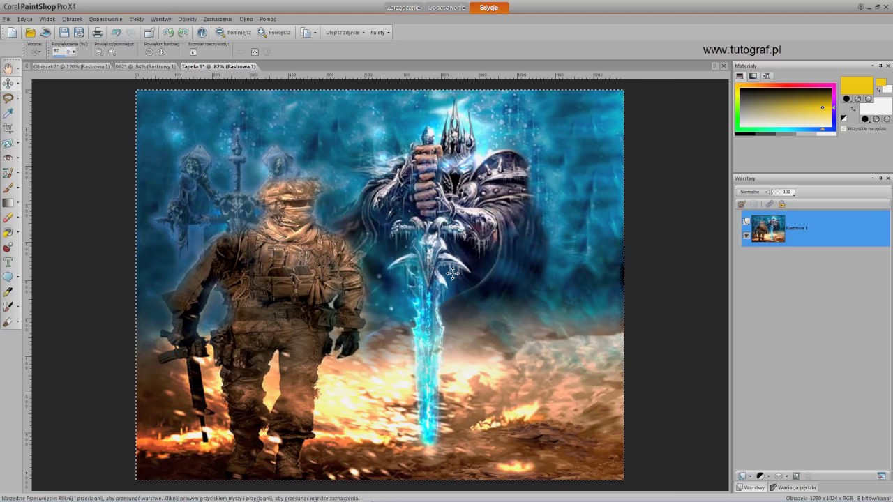Expand the Pan tool flyout arrow
893x502 pixels.
(x=17, y=68)
